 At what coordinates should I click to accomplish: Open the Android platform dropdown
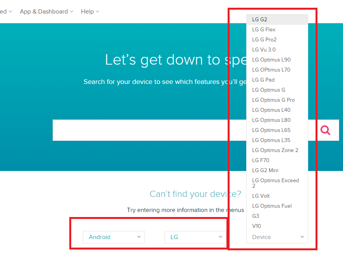click(114, 237)
